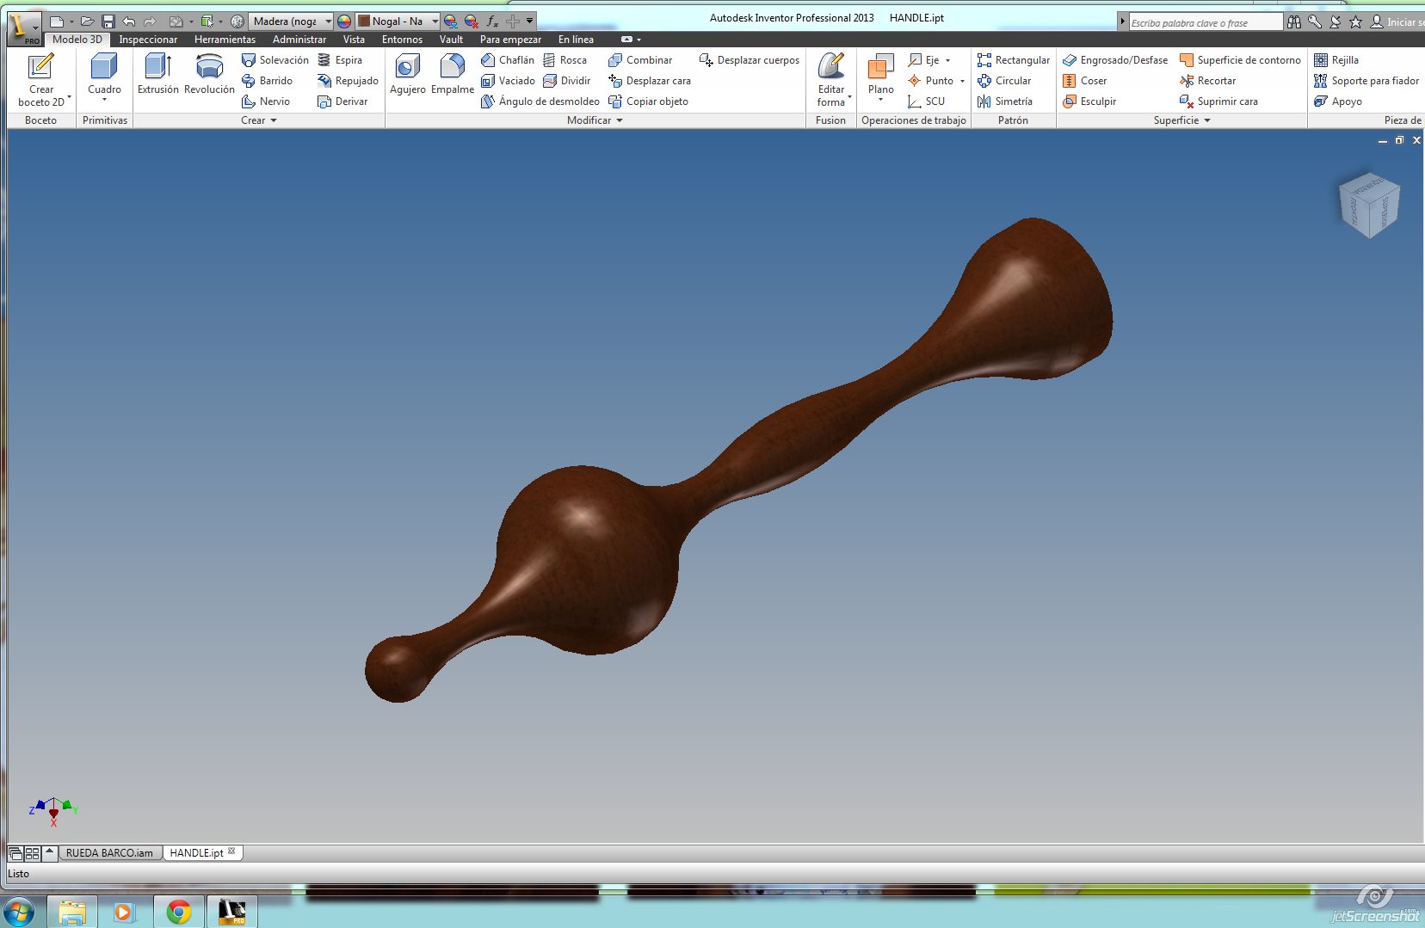Expand the Modificar panel arrow
This screenshot has width=1425, height=928.
(x=620, y=120)
